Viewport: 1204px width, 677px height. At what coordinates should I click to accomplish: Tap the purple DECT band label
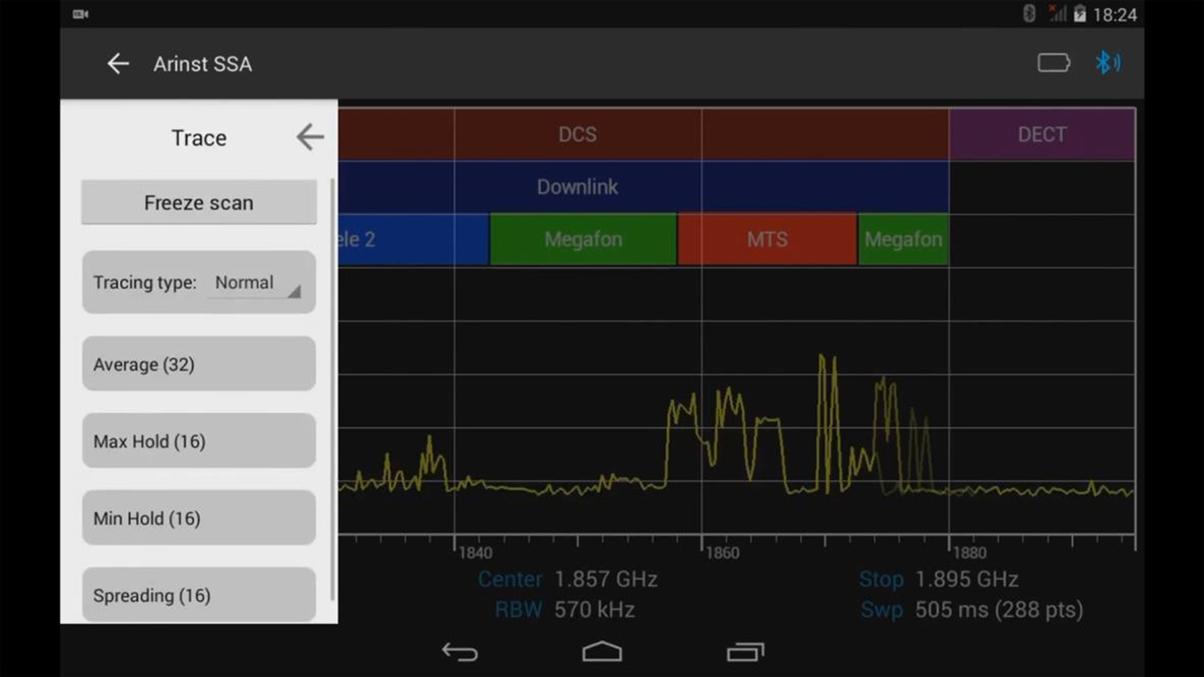pos(1041,135)
